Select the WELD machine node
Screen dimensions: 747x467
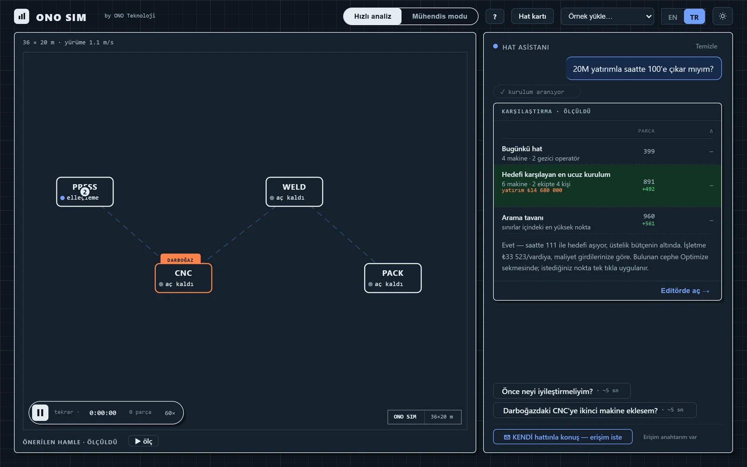pyautogui.click(x=294, y=192)
